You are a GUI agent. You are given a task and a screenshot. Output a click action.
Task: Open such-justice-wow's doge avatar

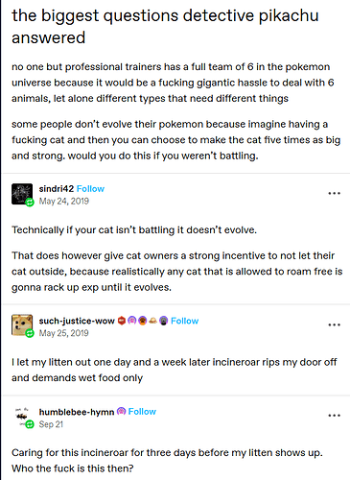tap(22, 324)
